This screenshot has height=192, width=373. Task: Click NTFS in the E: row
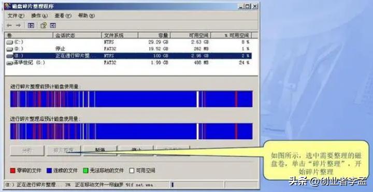(x=109, y=56)
